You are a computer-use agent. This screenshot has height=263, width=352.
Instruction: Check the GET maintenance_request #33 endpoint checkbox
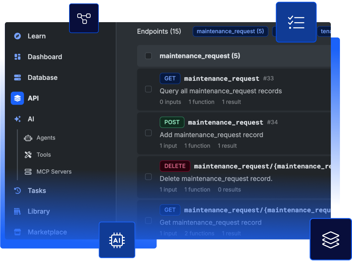tap(148, 89)
